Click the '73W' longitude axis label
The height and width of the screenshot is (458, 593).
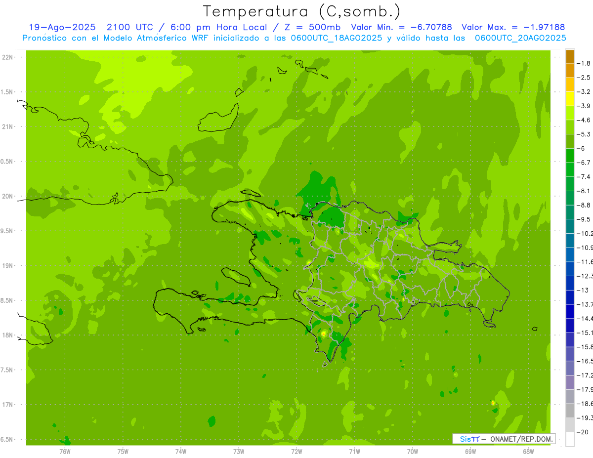[239, 451]
